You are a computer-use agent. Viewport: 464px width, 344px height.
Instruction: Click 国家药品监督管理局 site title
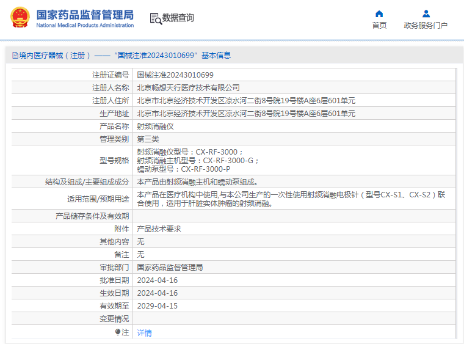[85, 15]
